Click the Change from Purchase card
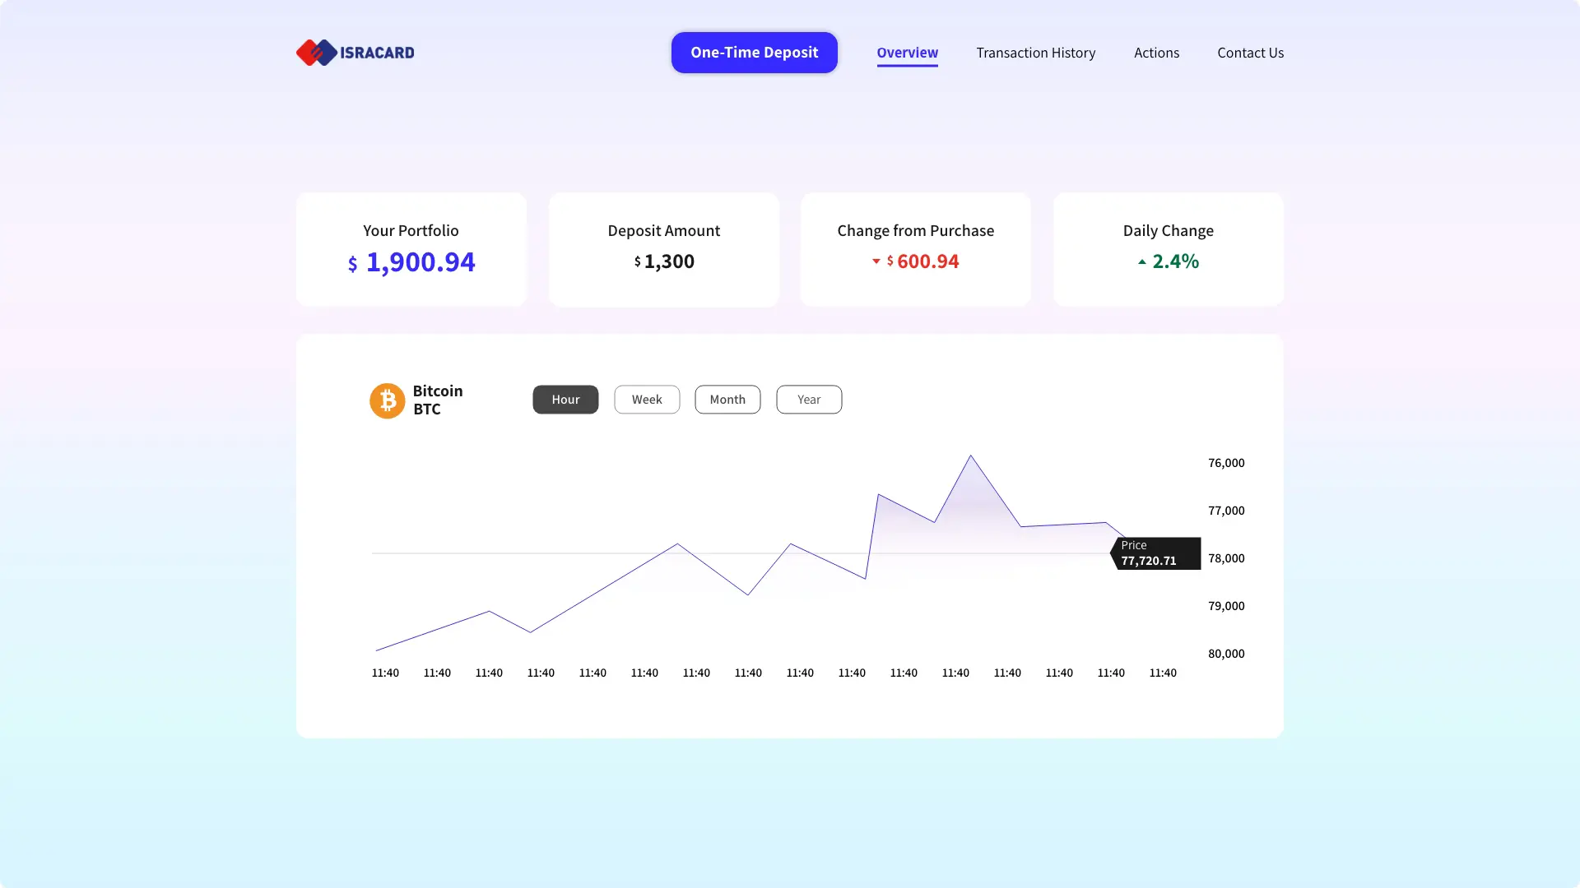Screen dimensions: 1580x888 [915, 249]
